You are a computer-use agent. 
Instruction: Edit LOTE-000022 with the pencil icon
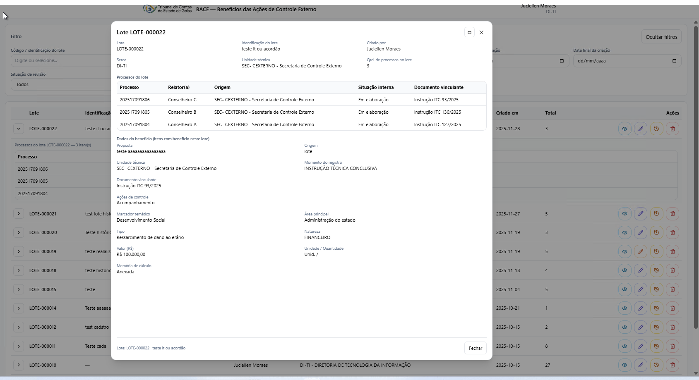[x=640, y=129]
